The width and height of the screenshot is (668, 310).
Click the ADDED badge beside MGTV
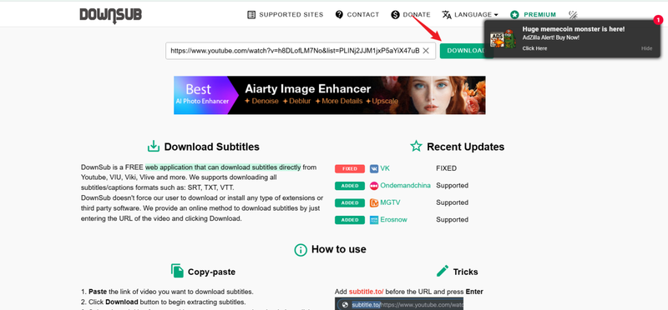tap(350, 202)
